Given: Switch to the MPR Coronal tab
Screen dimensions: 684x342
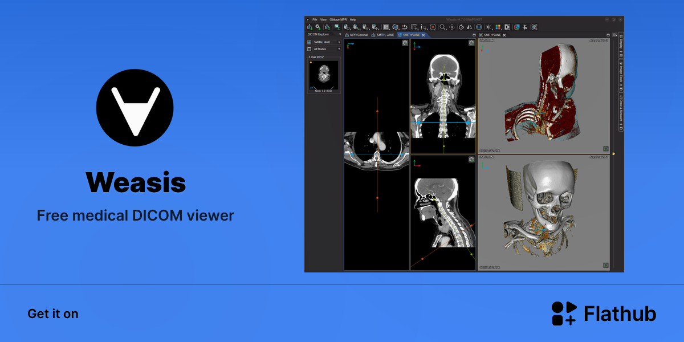Looking at the screenshot, I should tap(359, 35).
